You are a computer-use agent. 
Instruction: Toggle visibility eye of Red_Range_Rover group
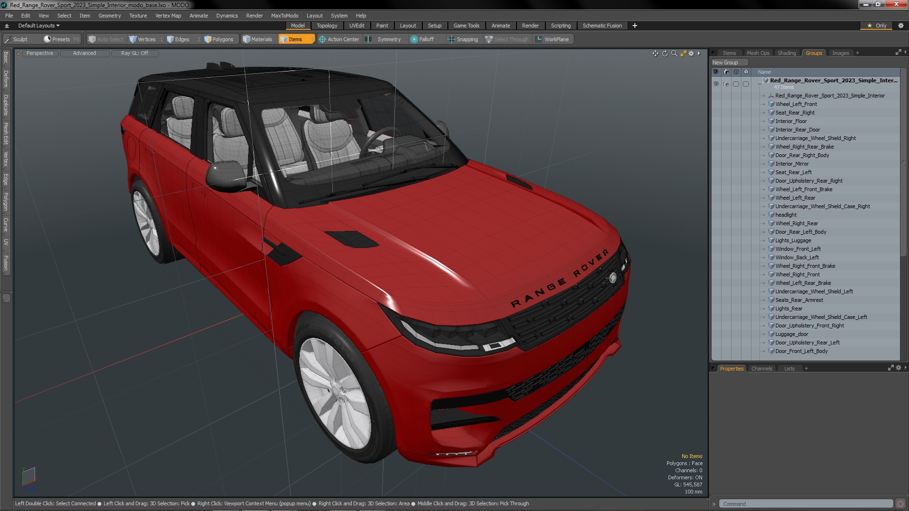tap(716, 84)
